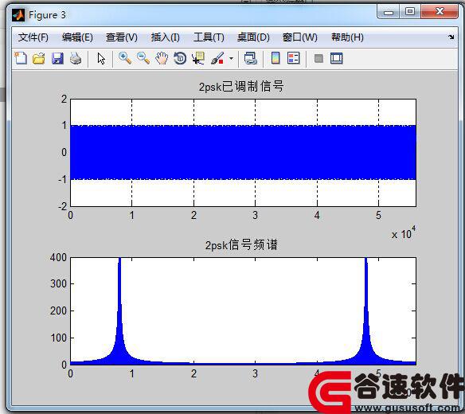Select the Edit Plot arrow tool
The width and height of the screenshot is (465, 414).
(x=101, y=58)
